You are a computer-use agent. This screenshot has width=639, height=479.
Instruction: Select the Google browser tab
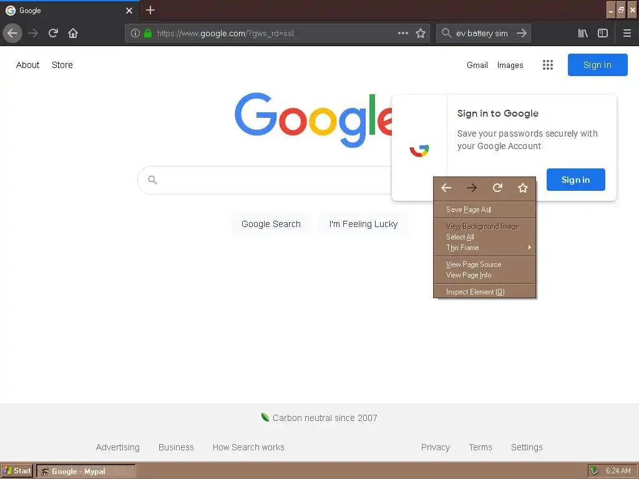pyautogui.click(x=69, y=11)
